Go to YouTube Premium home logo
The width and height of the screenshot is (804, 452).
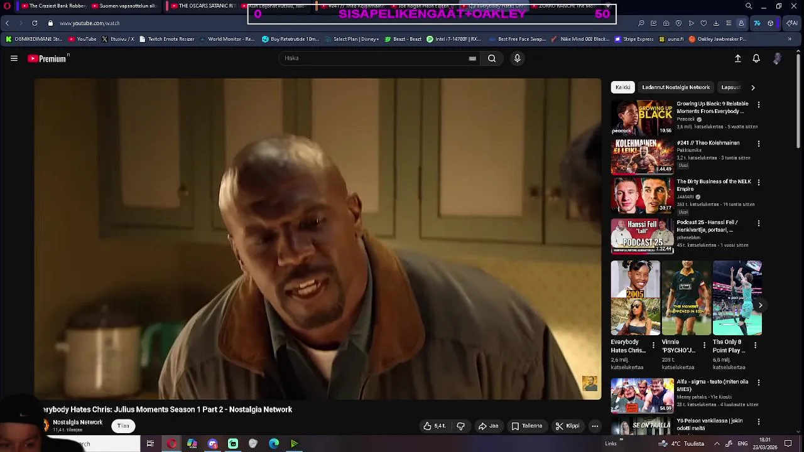click(48, 58)
